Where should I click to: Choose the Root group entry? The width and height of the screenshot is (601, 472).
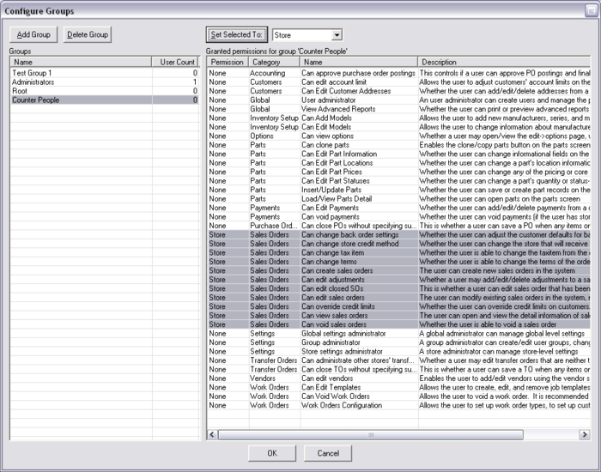click(21, 91)
